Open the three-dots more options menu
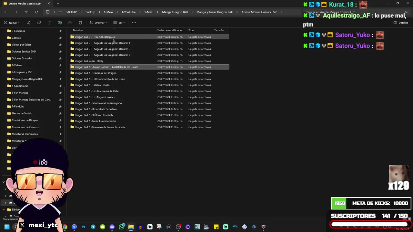Viewport: 413px width, 232px height. 134,23
